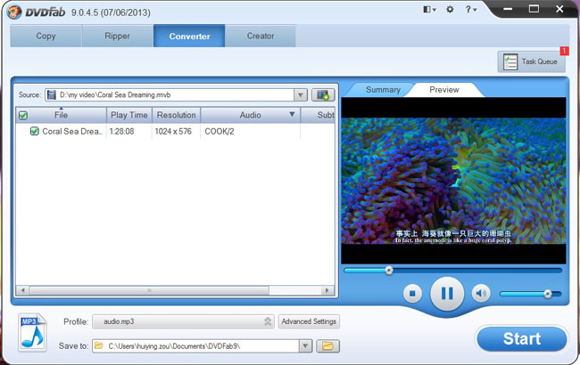Open Advanced Settings

pyautogui.click(x=309, y=321)
